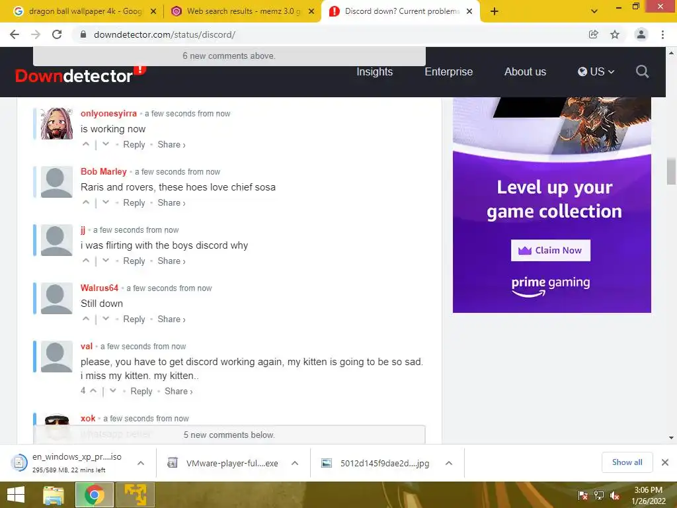This screenshot has width=677, height=508.
Task: Downvote jj's comment
Action: click(106, 261)
